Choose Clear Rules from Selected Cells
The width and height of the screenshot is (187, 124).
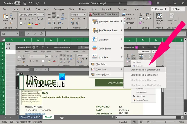pos(145,70)
